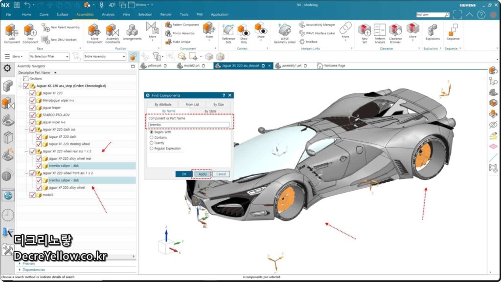Screen dimensions: 501x282
Task: Click the Component or Part Name input field
Action: pyautogui.click(x=189, y=125)
